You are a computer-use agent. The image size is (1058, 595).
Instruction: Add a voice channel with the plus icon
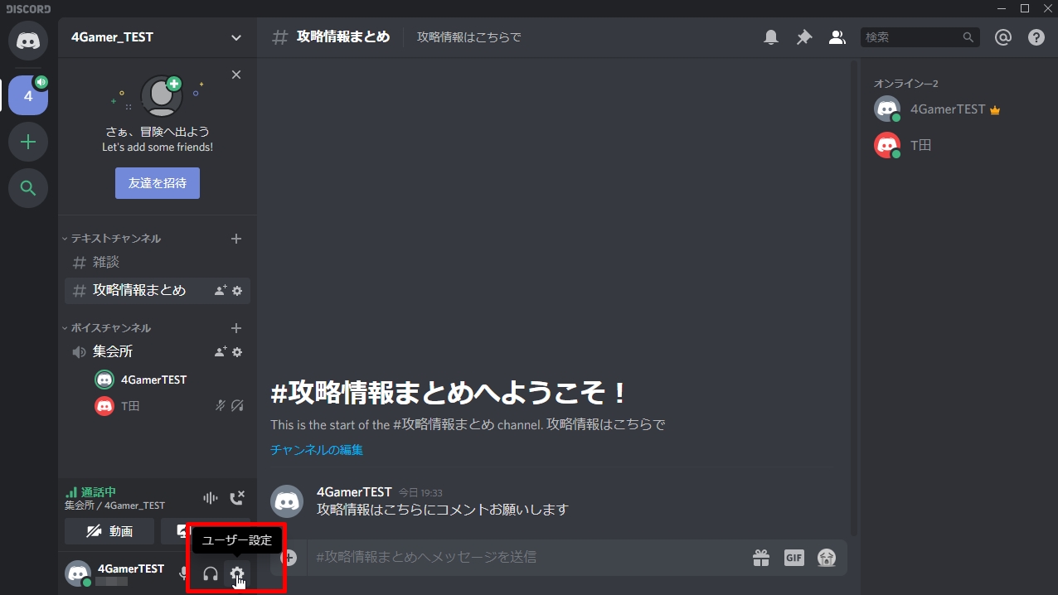236,328
